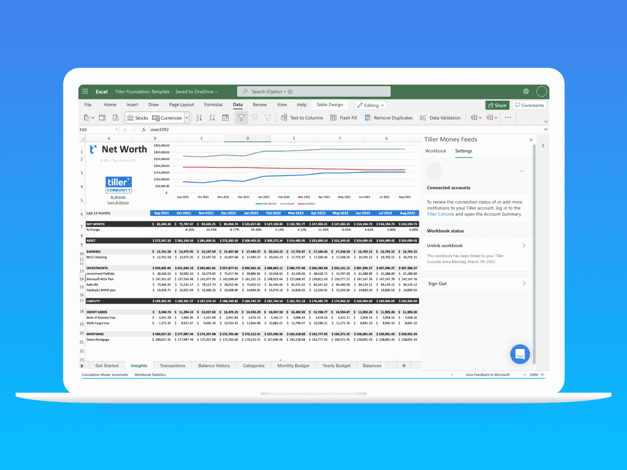
Task: Open the By @randy link
Action: (118, 197)
